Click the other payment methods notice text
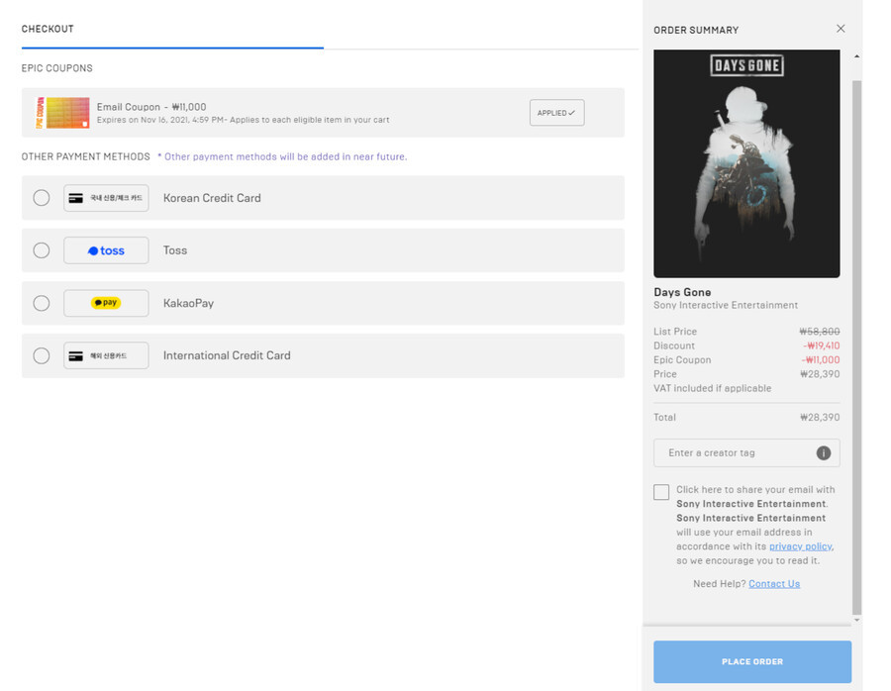891x691 pixels. point(282,156)
